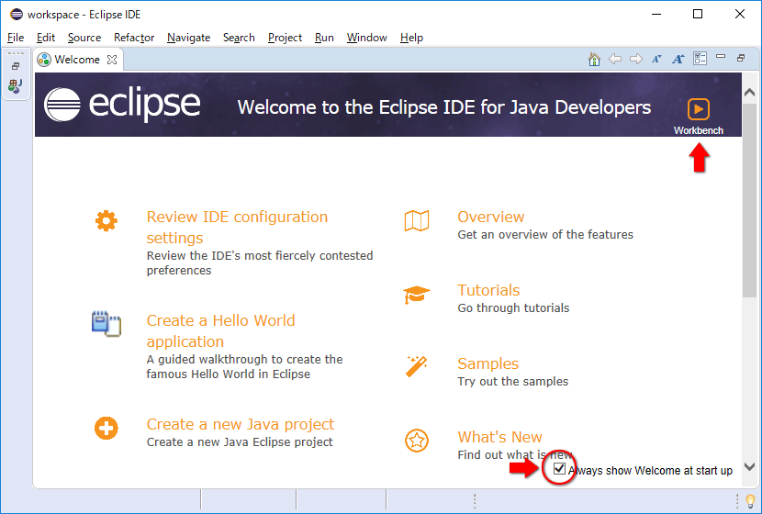762x514 pixels.
Task: Open the Window menu
Action: point(367,38)
